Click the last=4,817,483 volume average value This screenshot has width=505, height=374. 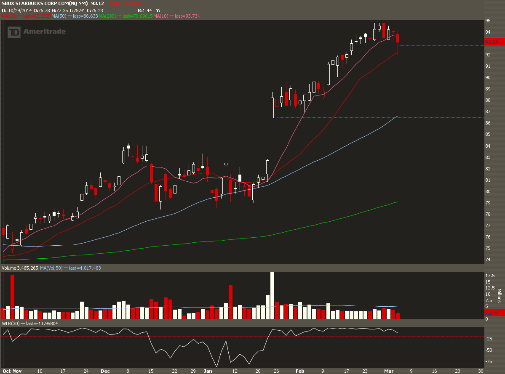pos(85,268)
